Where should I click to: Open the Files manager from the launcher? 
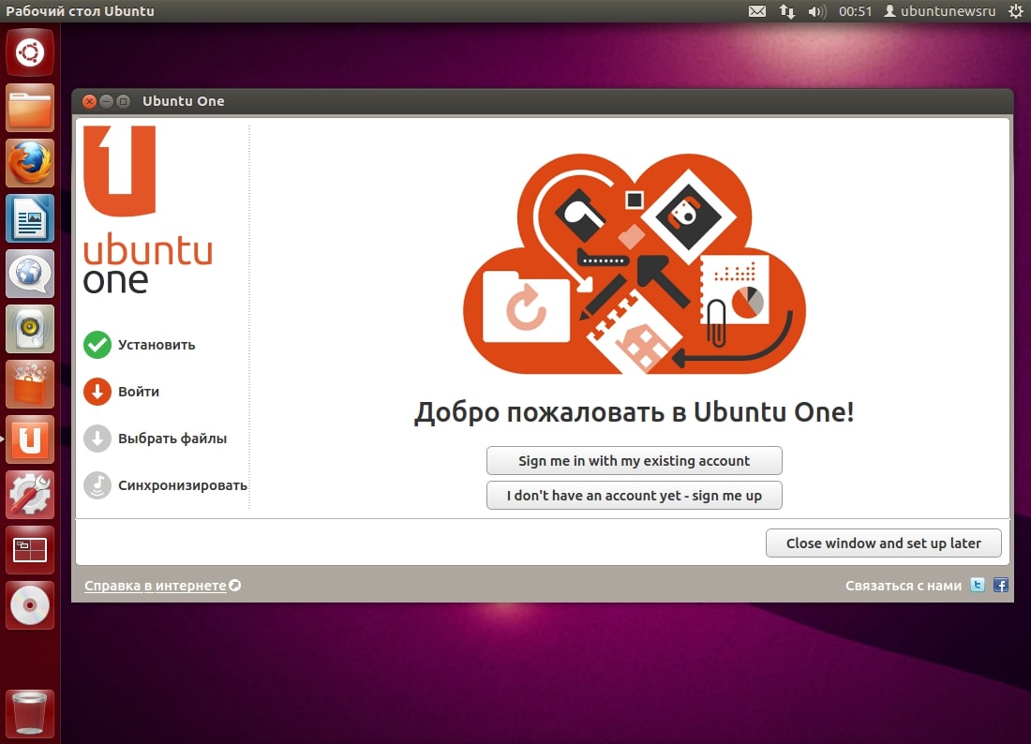coord(30,108)
